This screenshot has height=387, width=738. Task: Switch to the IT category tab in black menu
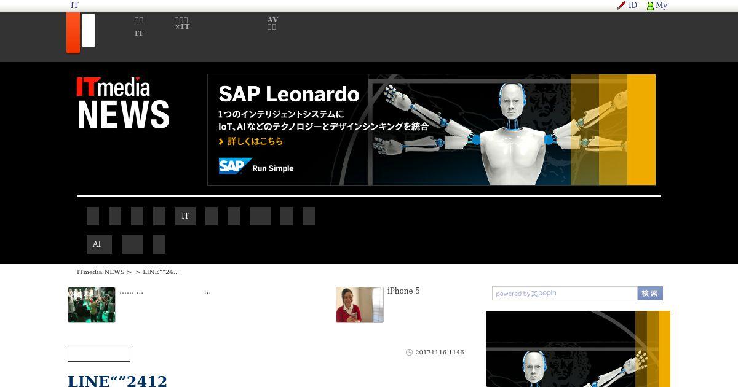point(185,216)
